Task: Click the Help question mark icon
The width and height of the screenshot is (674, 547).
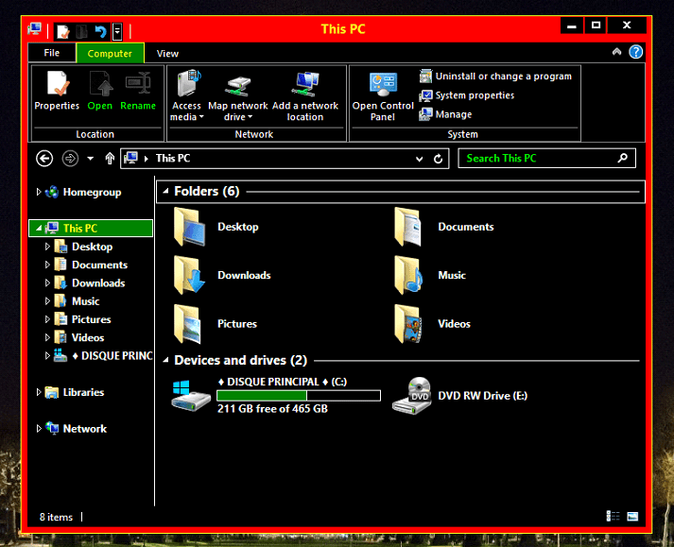Action: tap(636, 53)
